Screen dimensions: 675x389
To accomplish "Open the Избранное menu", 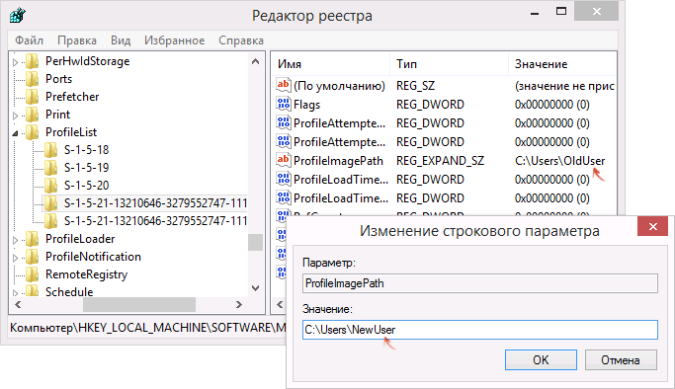I will 174,40.
